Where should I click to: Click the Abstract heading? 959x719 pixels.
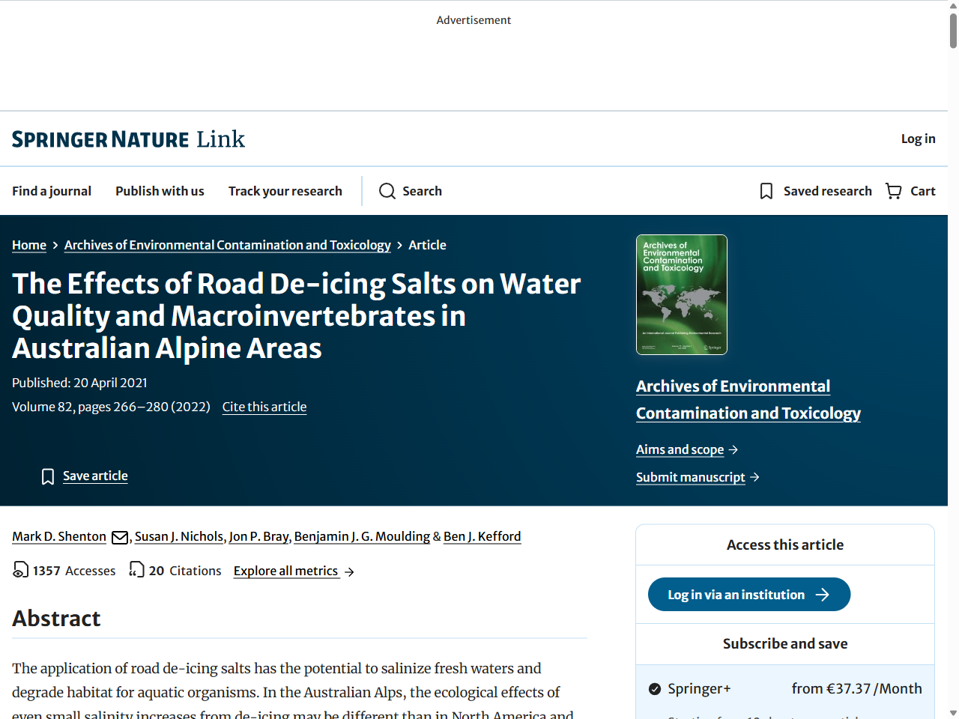[x=56, y=619]
